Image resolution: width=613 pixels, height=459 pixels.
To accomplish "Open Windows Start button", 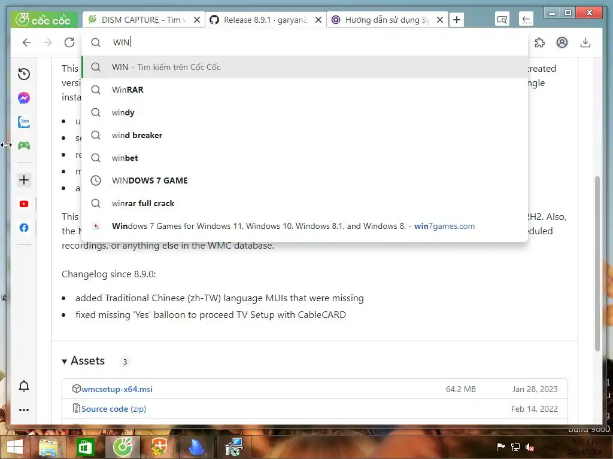I will pos(15,447).
